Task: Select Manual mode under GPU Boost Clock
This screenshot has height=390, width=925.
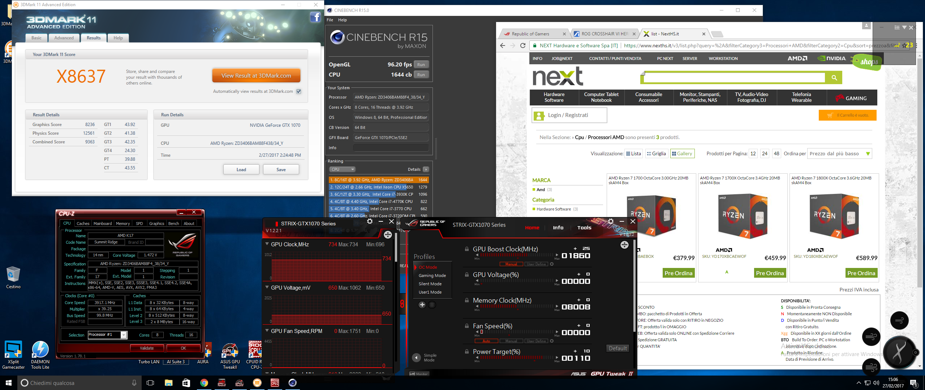Action: [x=511, y=264]
